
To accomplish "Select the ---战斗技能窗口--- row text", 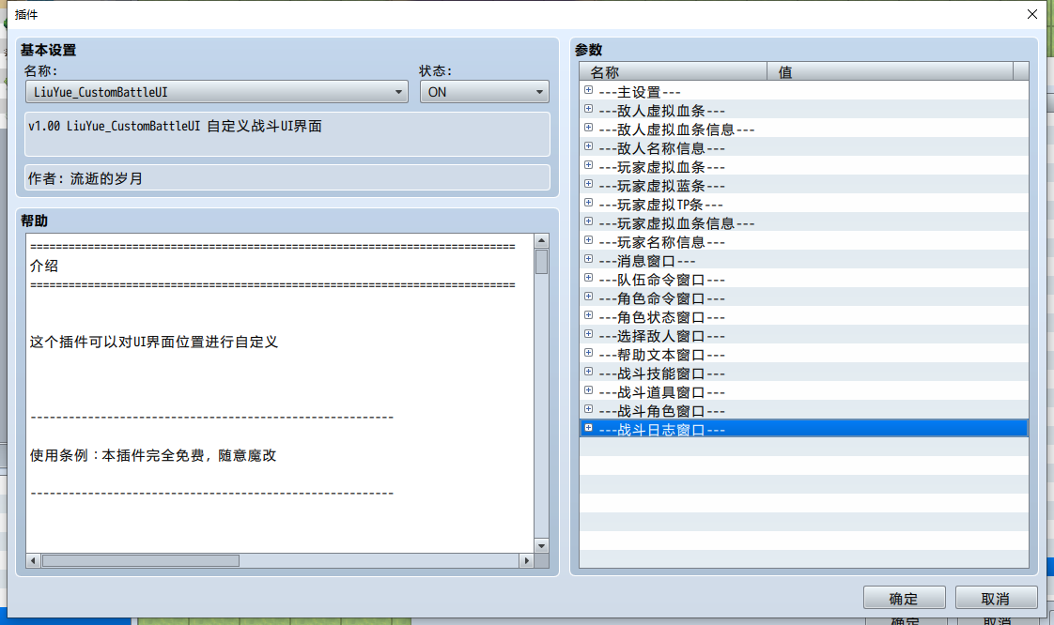I will tap(661, 373).
